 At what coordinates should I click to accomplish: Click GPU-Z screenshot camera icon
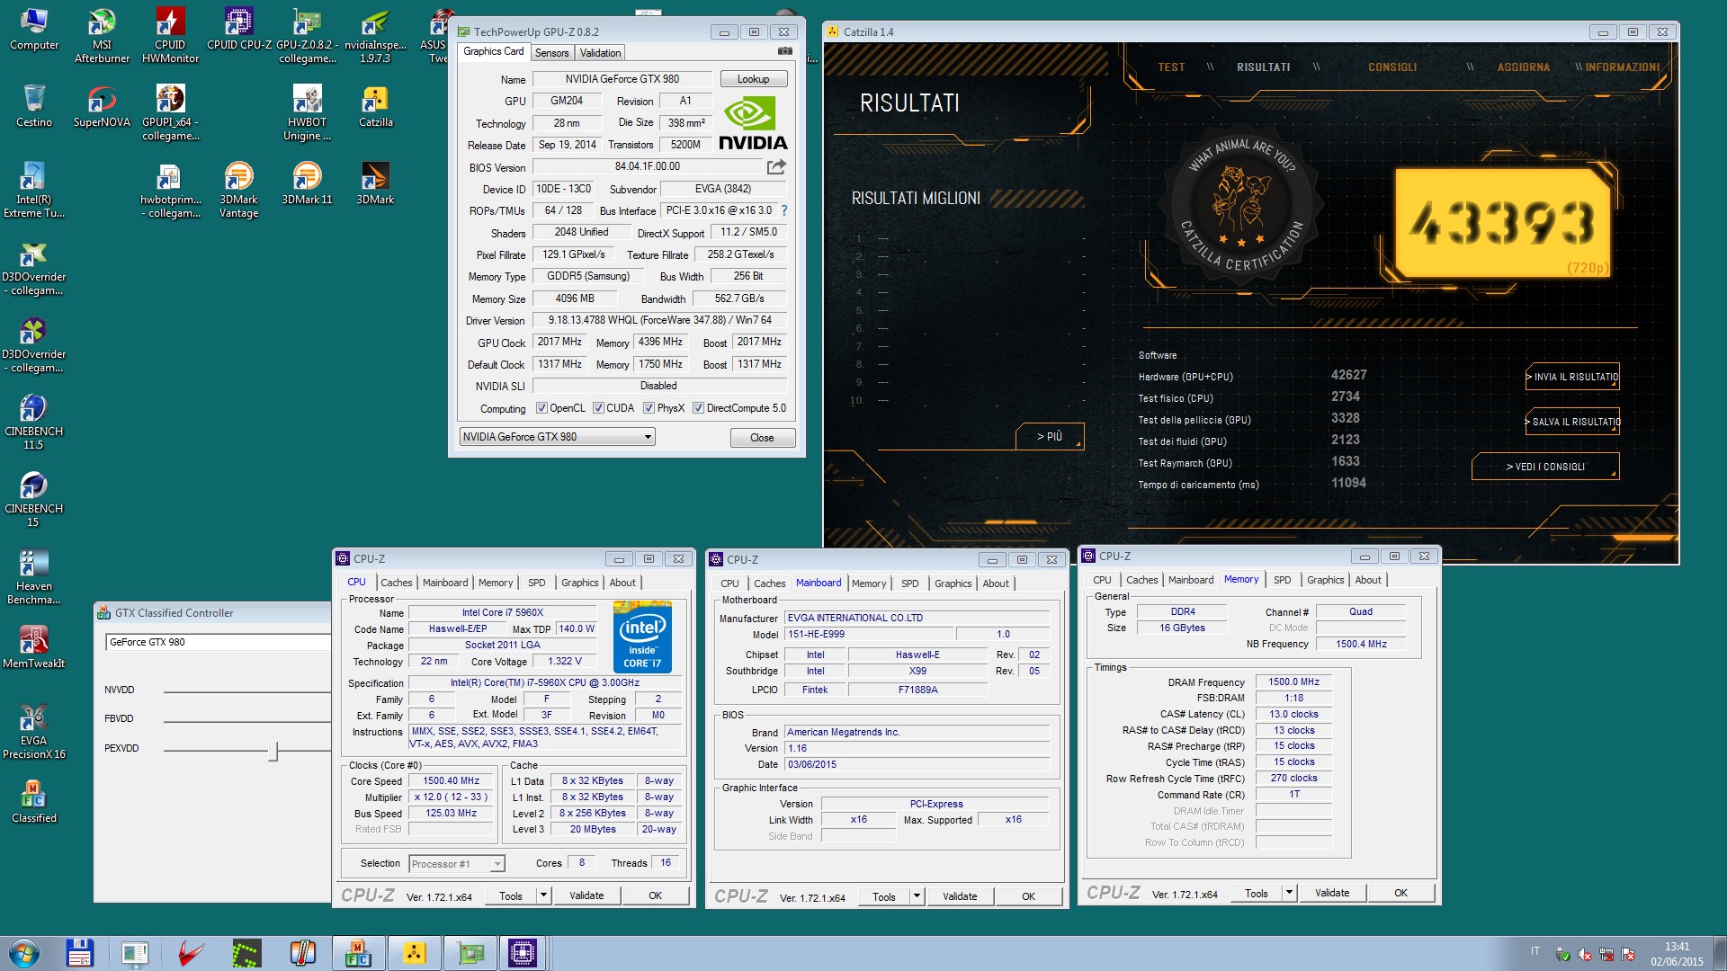(x=785, y=52)
